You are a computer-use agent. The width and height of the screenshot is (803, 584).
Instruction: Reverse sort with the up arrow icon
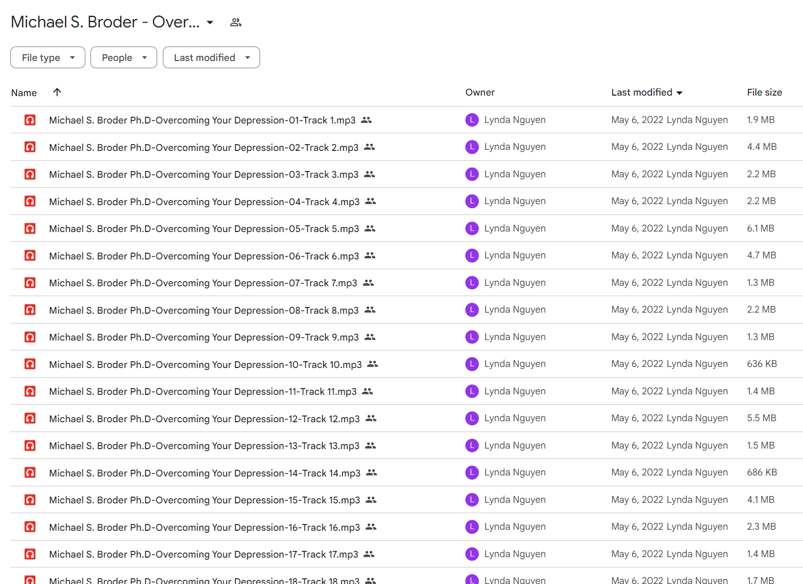tap(57, 92)
